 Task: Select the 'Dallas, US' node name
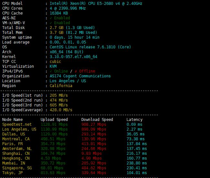[x=14, y=134]
